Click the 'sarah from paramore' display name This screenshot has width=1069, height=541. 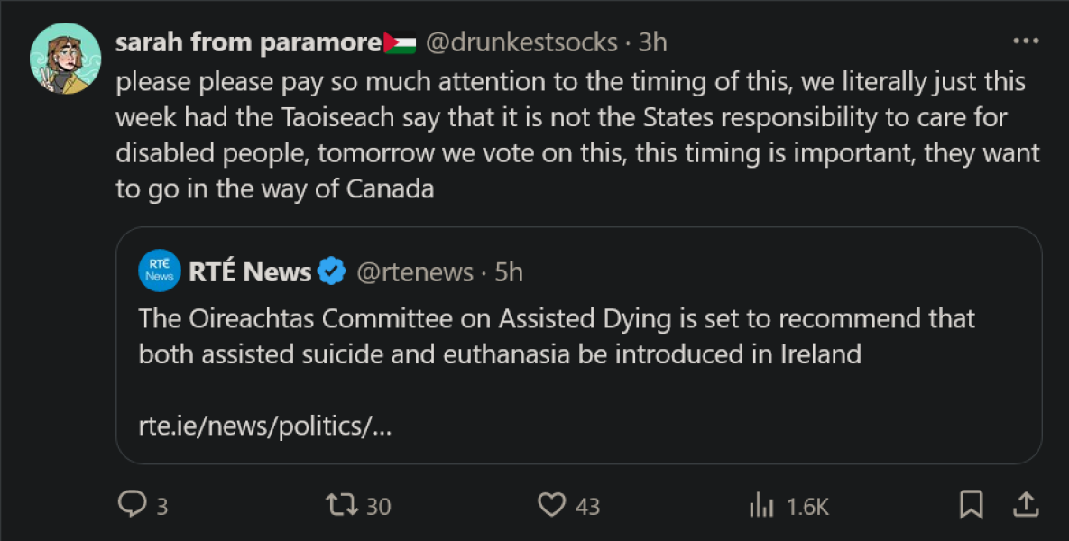tap(249, 42)
